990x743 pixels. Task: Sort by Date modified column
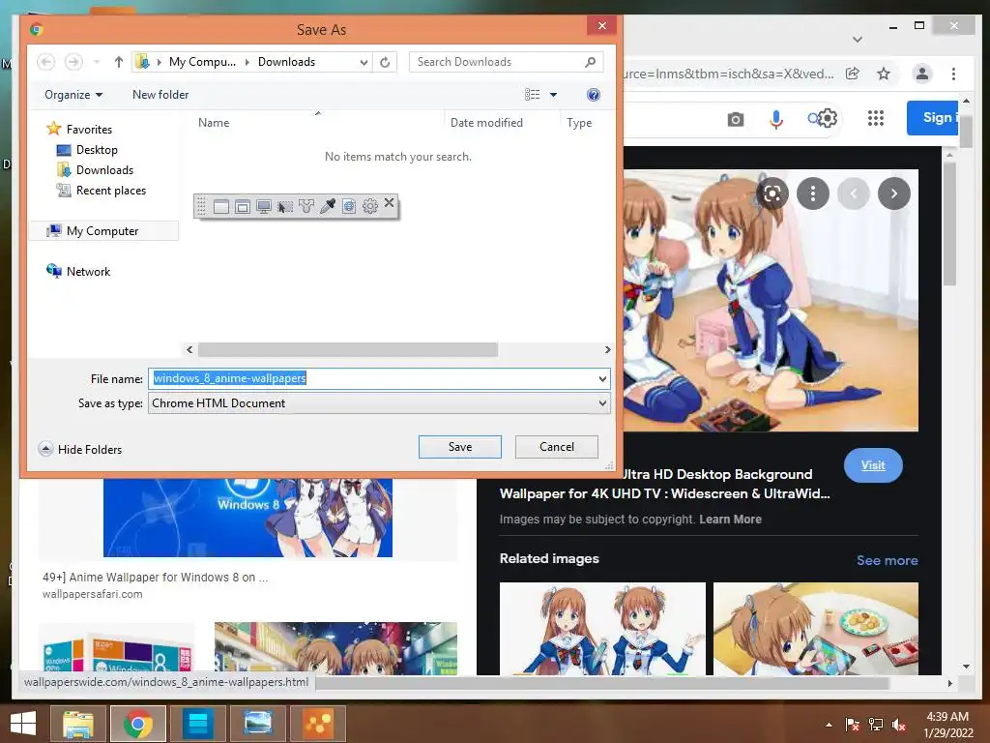(x=486, y=123)
